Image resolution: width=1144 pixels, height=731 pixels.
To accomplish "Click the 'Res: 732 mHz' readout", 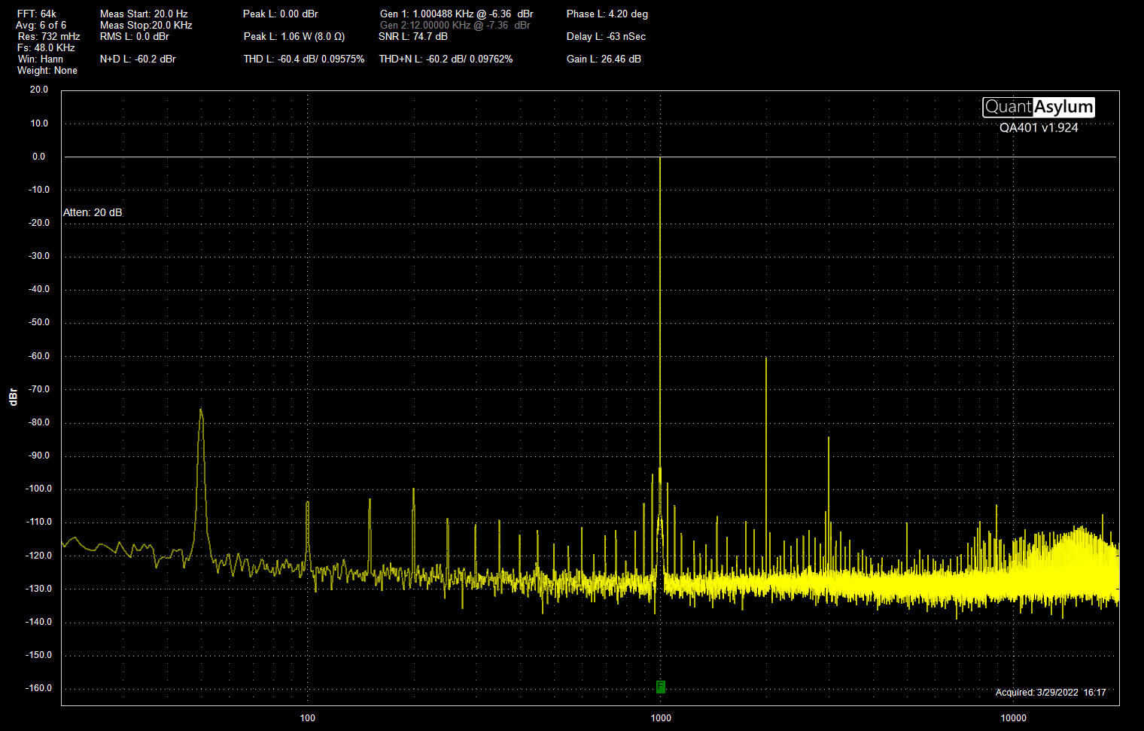I will tap(49, 36).
